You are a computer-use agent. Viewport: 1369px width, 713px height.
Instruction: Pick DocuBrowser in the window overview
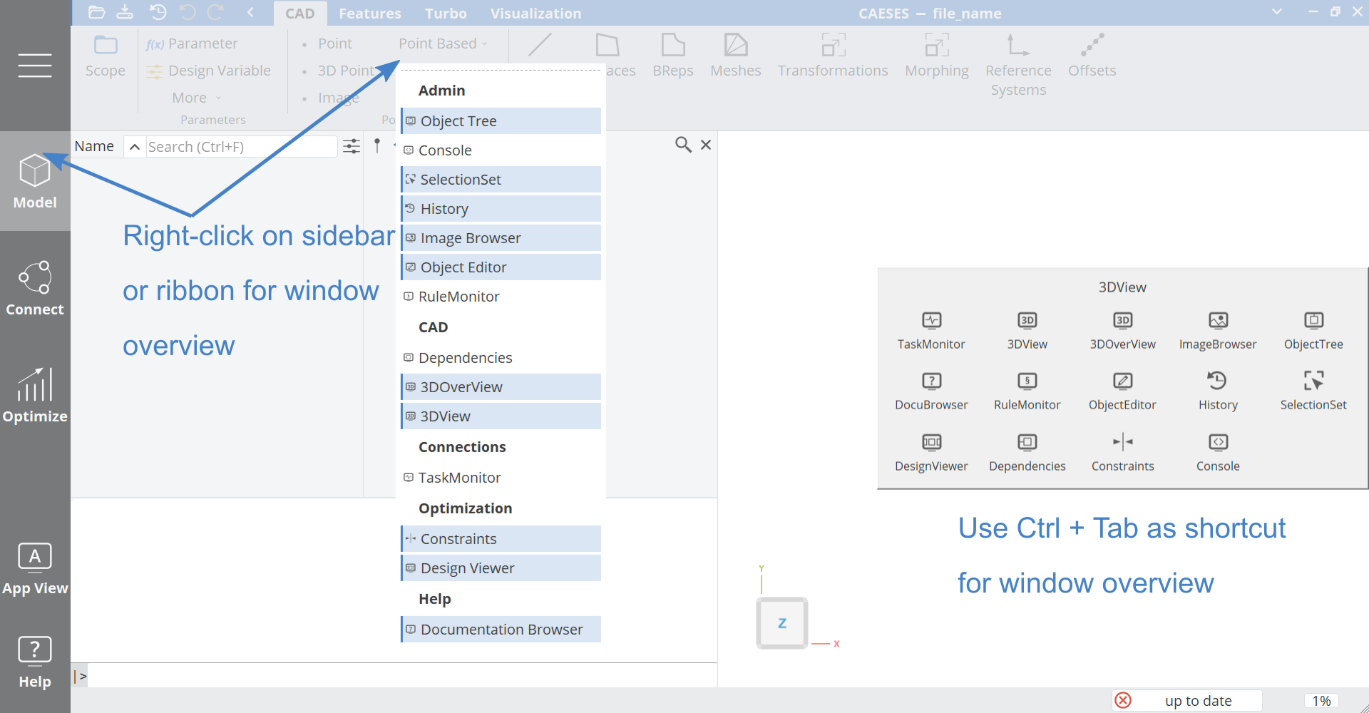tap(931, 391)
